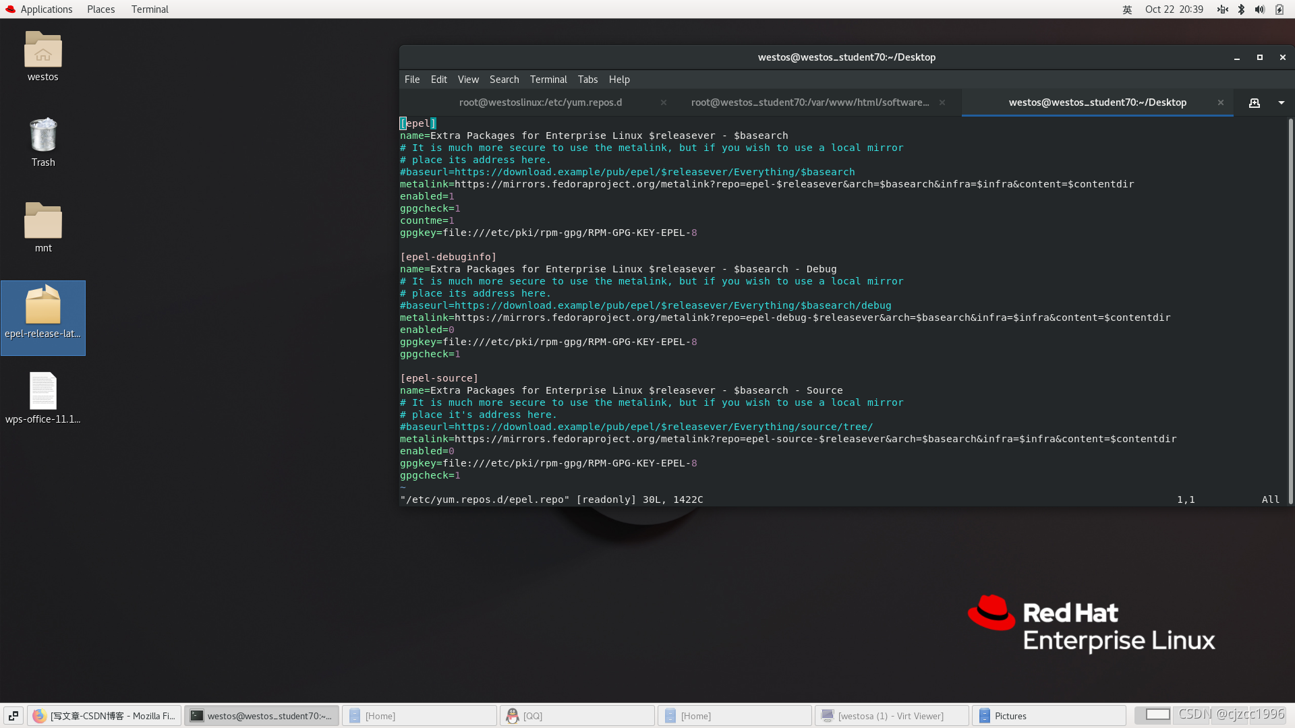Open the Tabs menu
The height and width of the screenshot is (728, 1295).
[587, 80]
